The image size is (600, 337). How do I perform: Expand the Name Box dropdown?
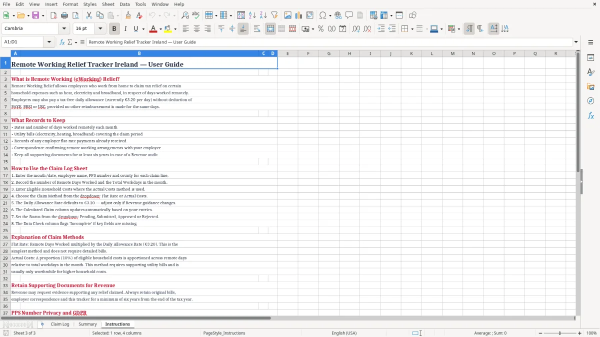click(49, 42)
